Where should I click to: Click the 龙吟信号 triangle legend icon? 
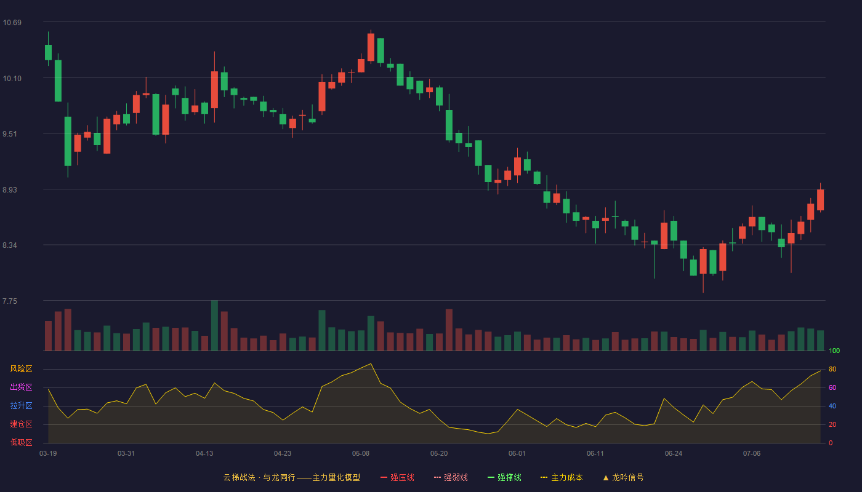[606, 477]
